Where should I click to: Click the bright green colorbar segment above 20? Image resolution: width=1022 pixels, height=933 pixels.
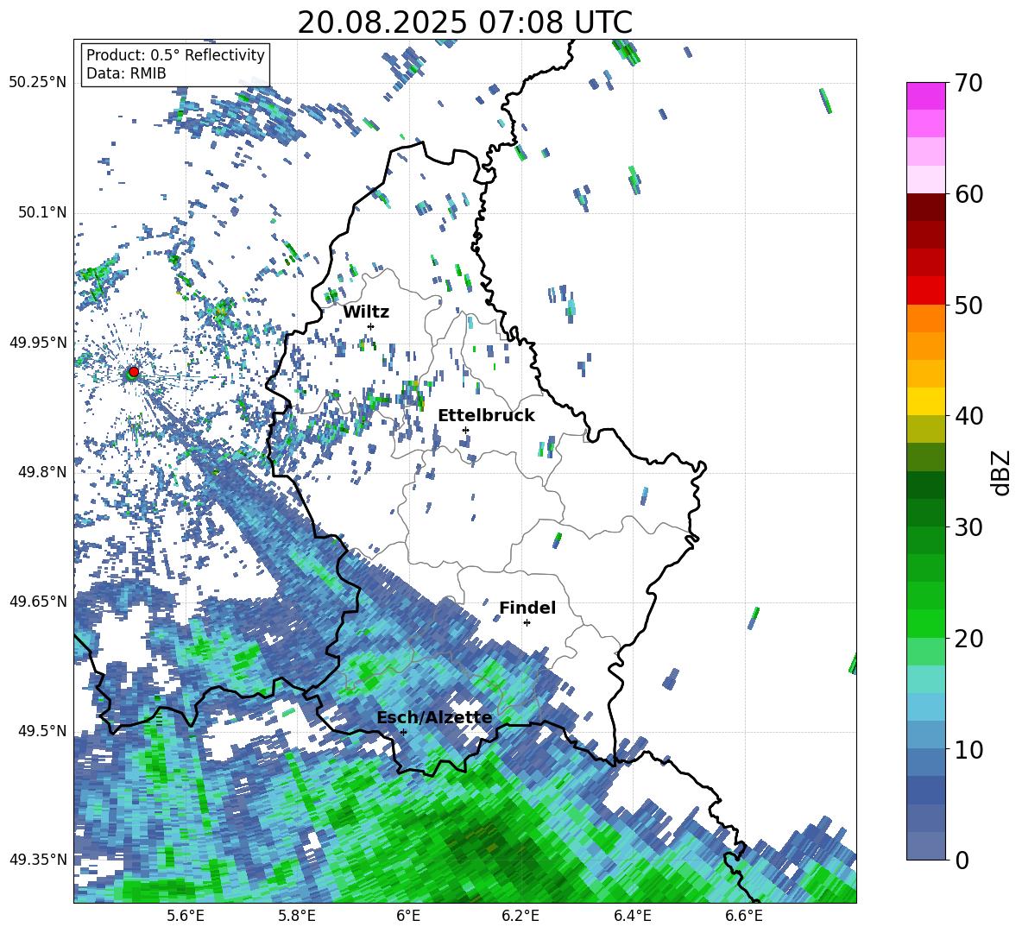[925, 623]
